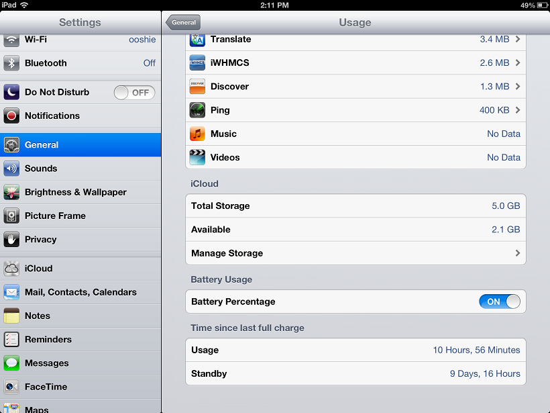
Task: Go back using the General button
Action: [x=183, y=22]
